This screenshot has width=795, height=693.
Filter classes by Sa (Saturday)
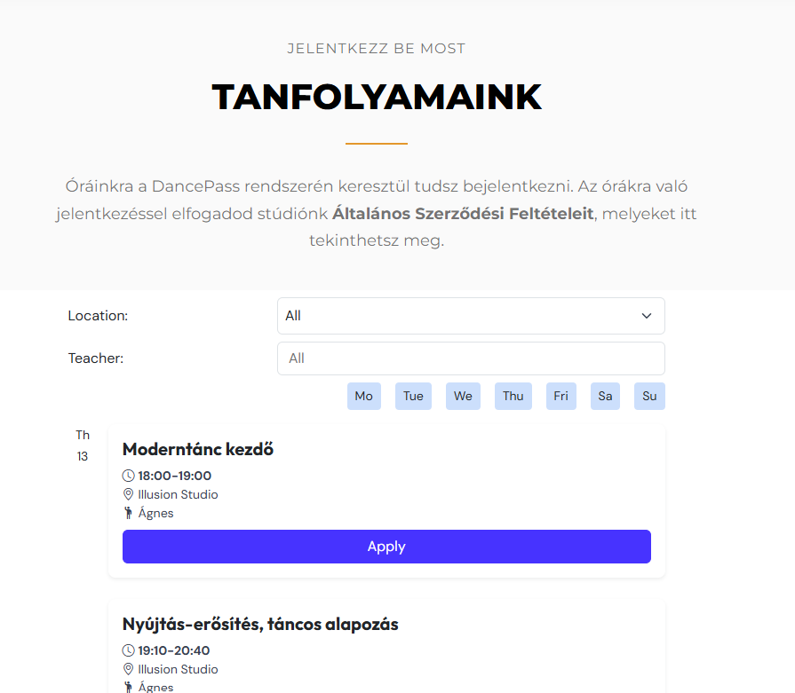pos(605,397)
